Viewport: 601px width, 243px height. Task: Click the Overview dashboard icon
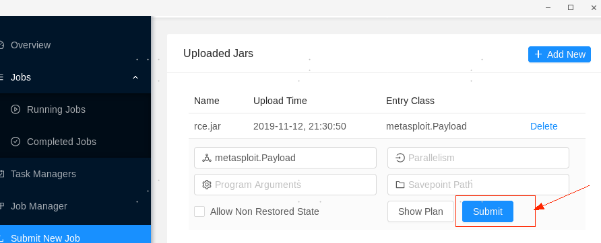[1, 45]
